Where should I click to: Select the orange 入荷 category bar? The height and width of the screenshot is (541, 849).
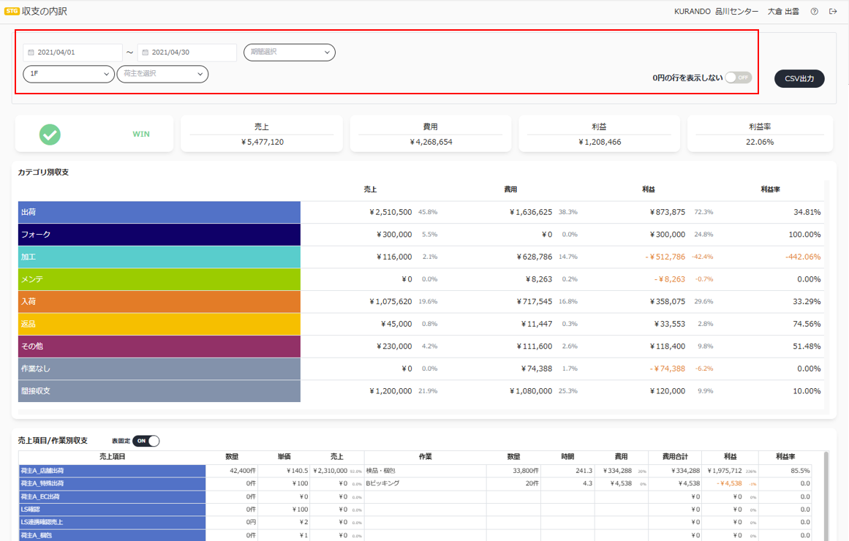pyautogui.click(x=159, y=302)
